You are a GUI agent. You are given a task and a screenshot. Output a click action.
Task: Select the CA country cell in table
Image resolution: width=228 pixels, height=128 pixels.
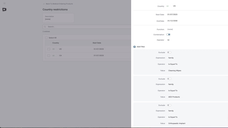click(60, 55)
